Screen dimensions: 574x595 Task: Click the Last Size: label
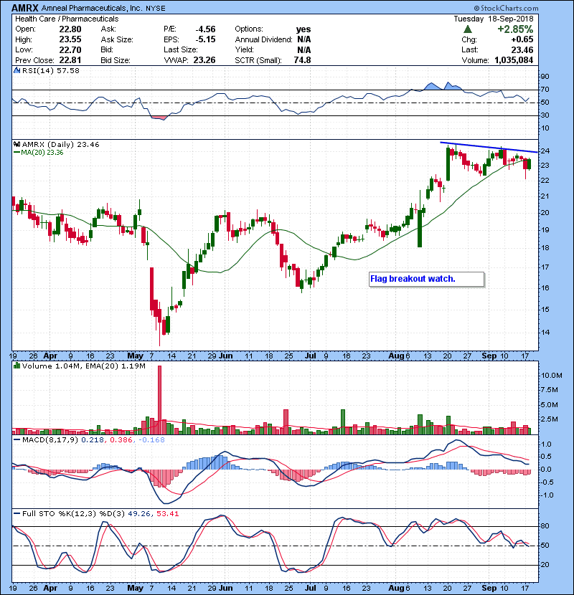tap(180, 49)
